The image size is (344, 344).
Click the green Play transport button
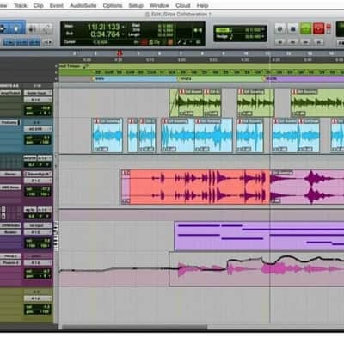(x=305, y=28)
